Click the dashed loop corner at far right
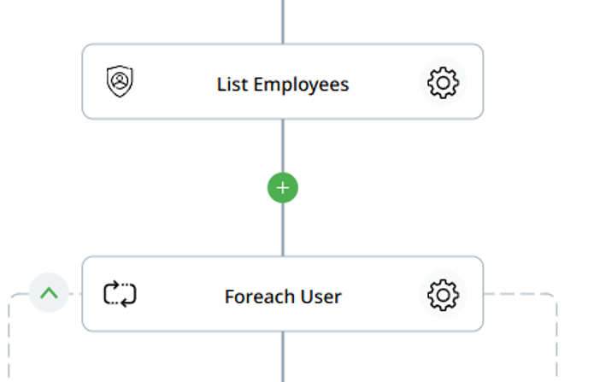 (555, 297)
